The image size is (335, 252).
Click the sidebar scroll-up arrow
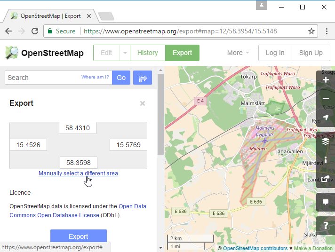pos(160,70)
